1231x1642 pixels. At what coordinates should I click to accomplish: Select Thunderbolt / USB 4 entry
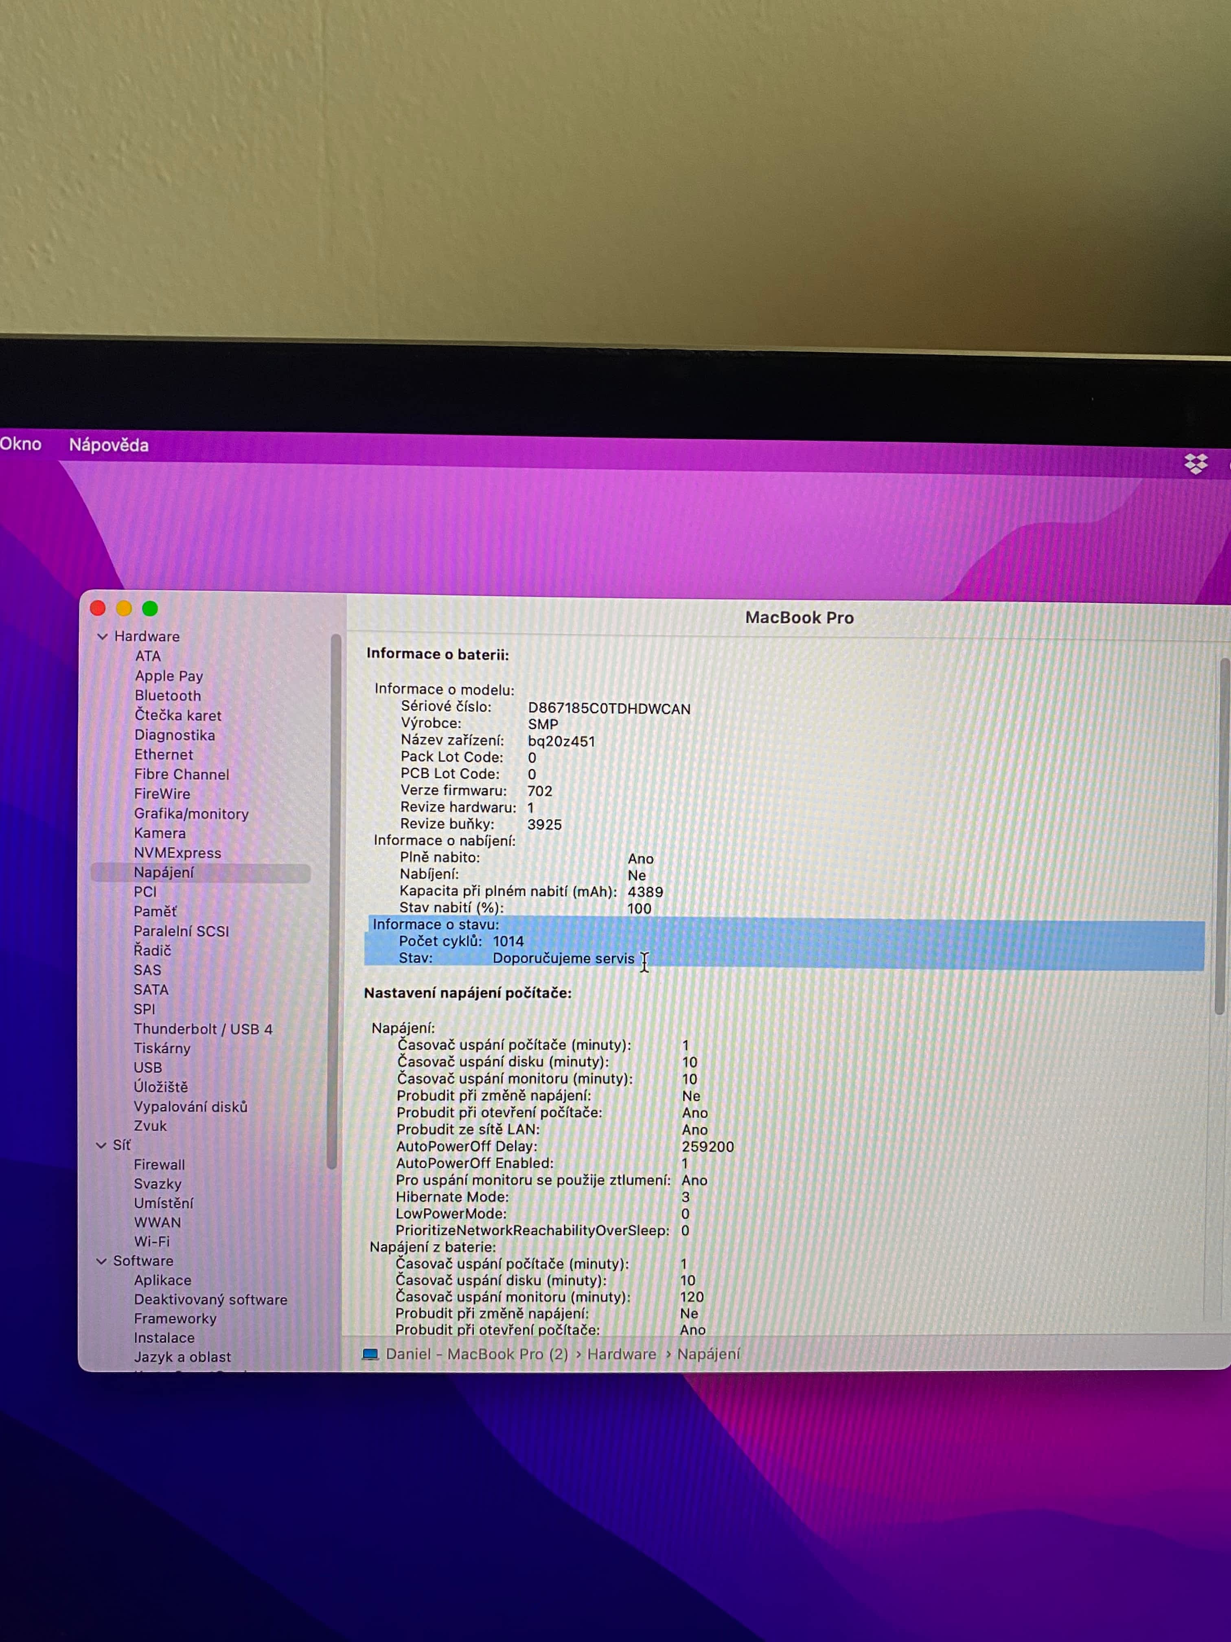point(203,1029)
